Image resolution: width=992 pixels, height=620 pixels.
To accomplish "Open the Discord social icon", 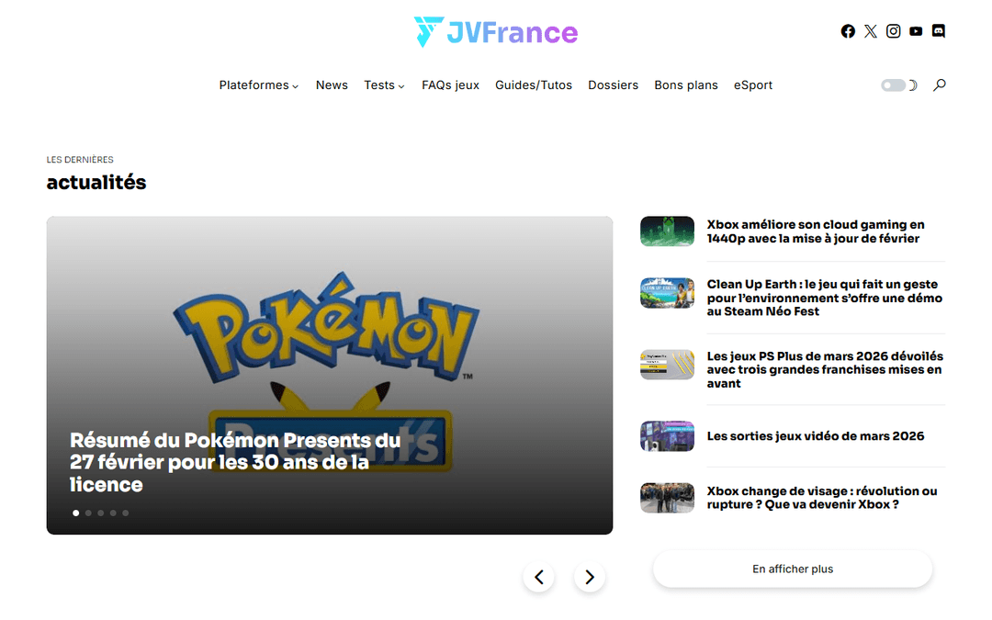I will point(939,31).
